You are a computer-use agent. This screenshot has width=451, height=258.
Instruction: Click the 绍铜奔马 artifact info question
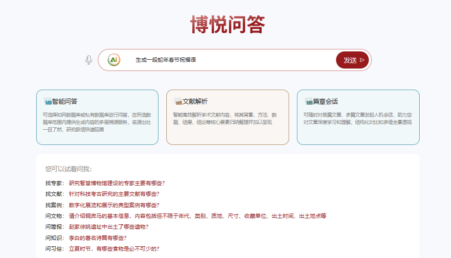coord(197,215)
